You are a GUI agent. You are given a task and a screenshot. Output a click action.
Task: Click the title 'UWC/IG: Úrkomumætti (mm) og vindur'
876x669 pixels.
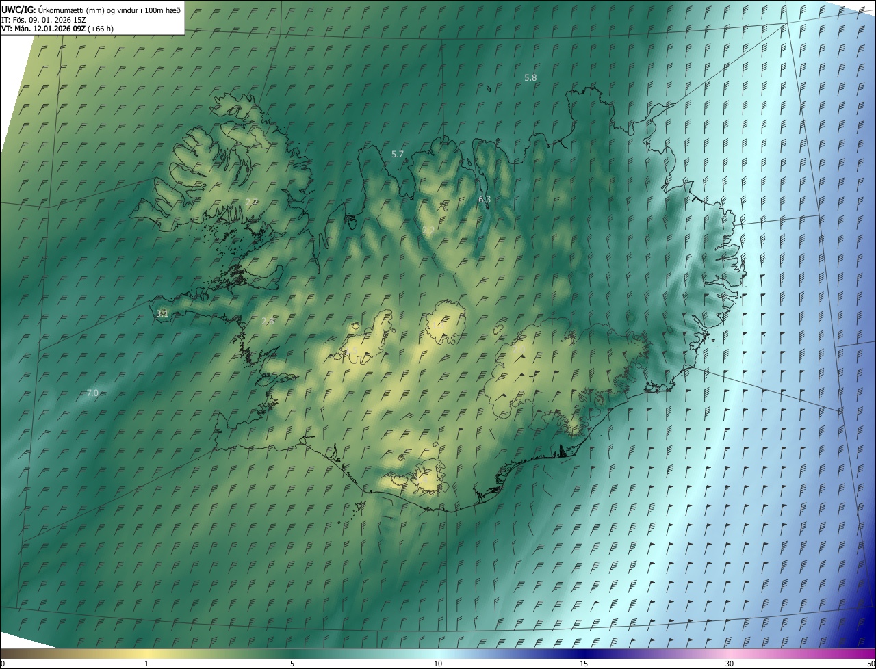click(x=92, y=10)
